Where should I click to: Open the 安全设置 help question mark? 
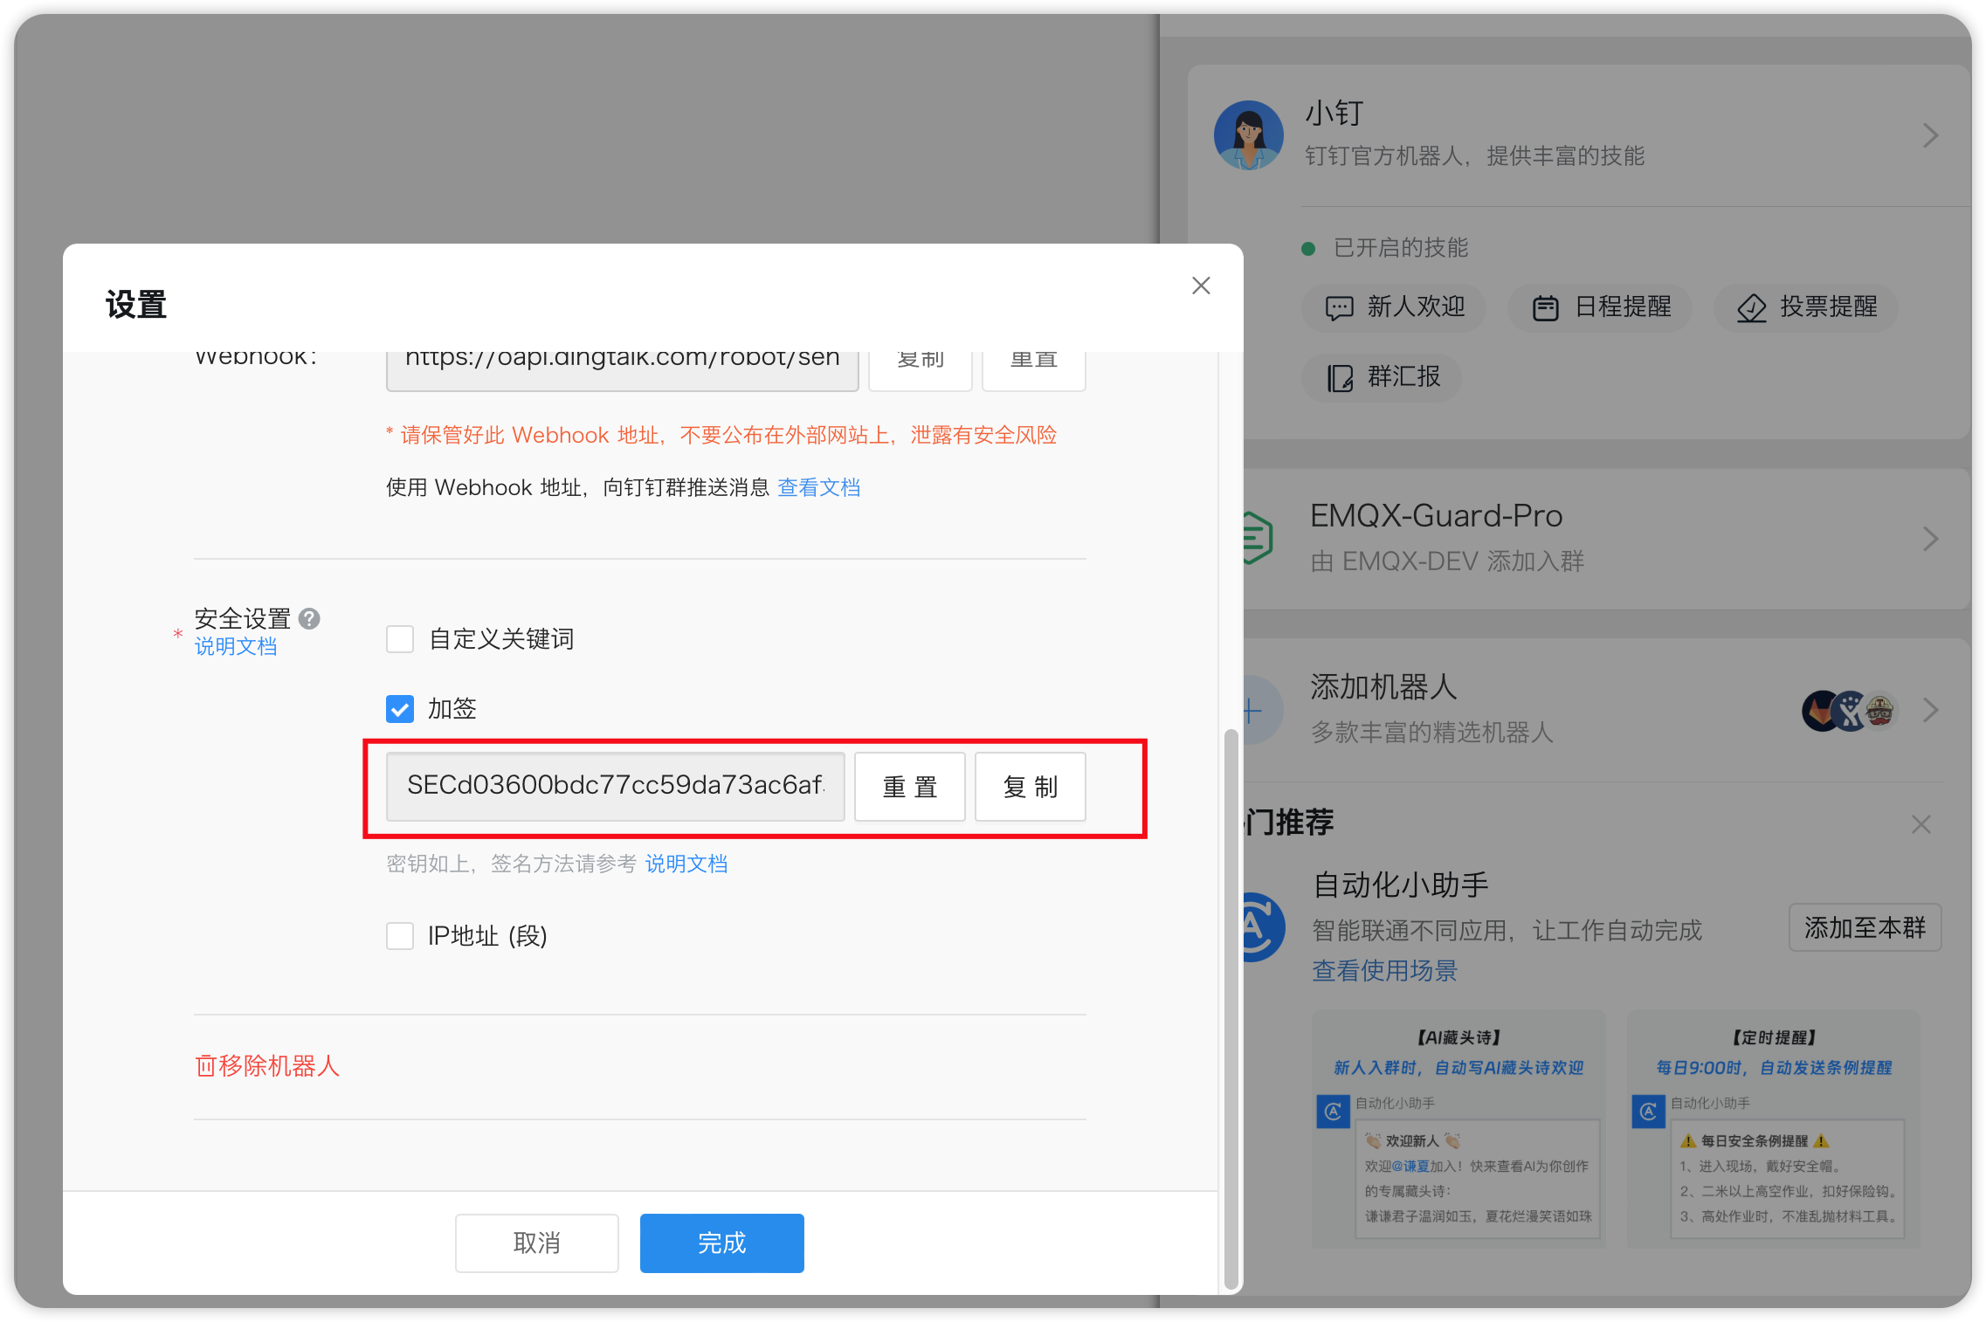pos(309,618)
